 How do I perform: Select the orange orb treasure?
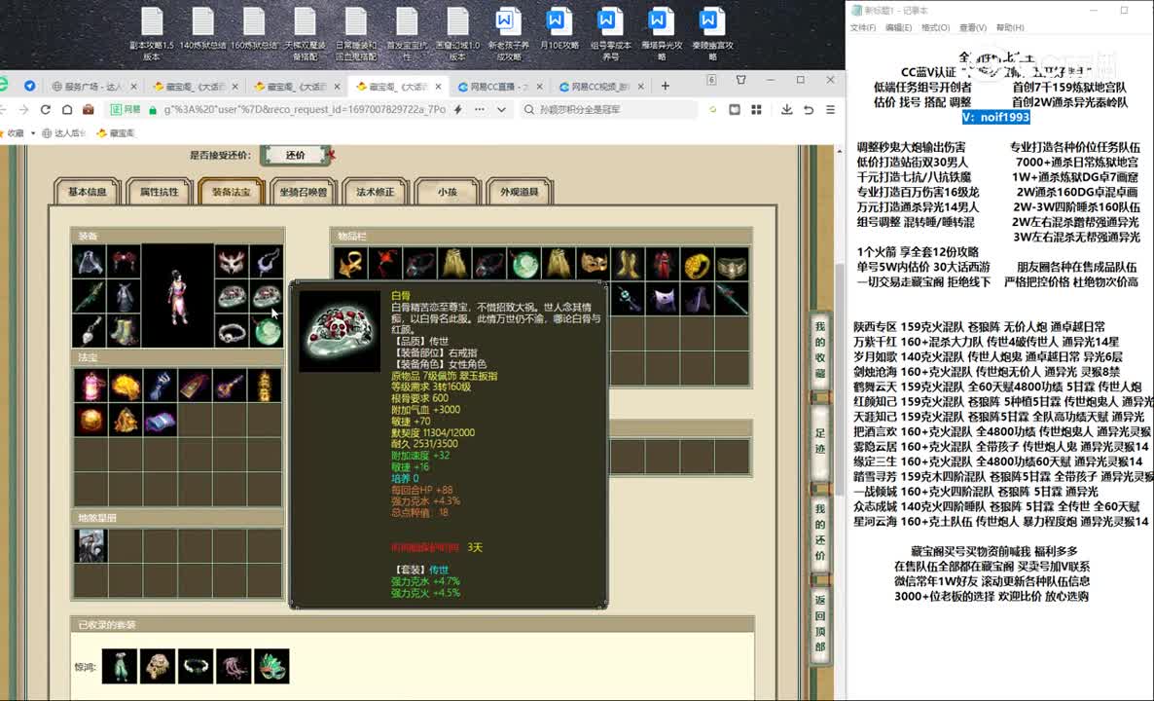[90, 420]
